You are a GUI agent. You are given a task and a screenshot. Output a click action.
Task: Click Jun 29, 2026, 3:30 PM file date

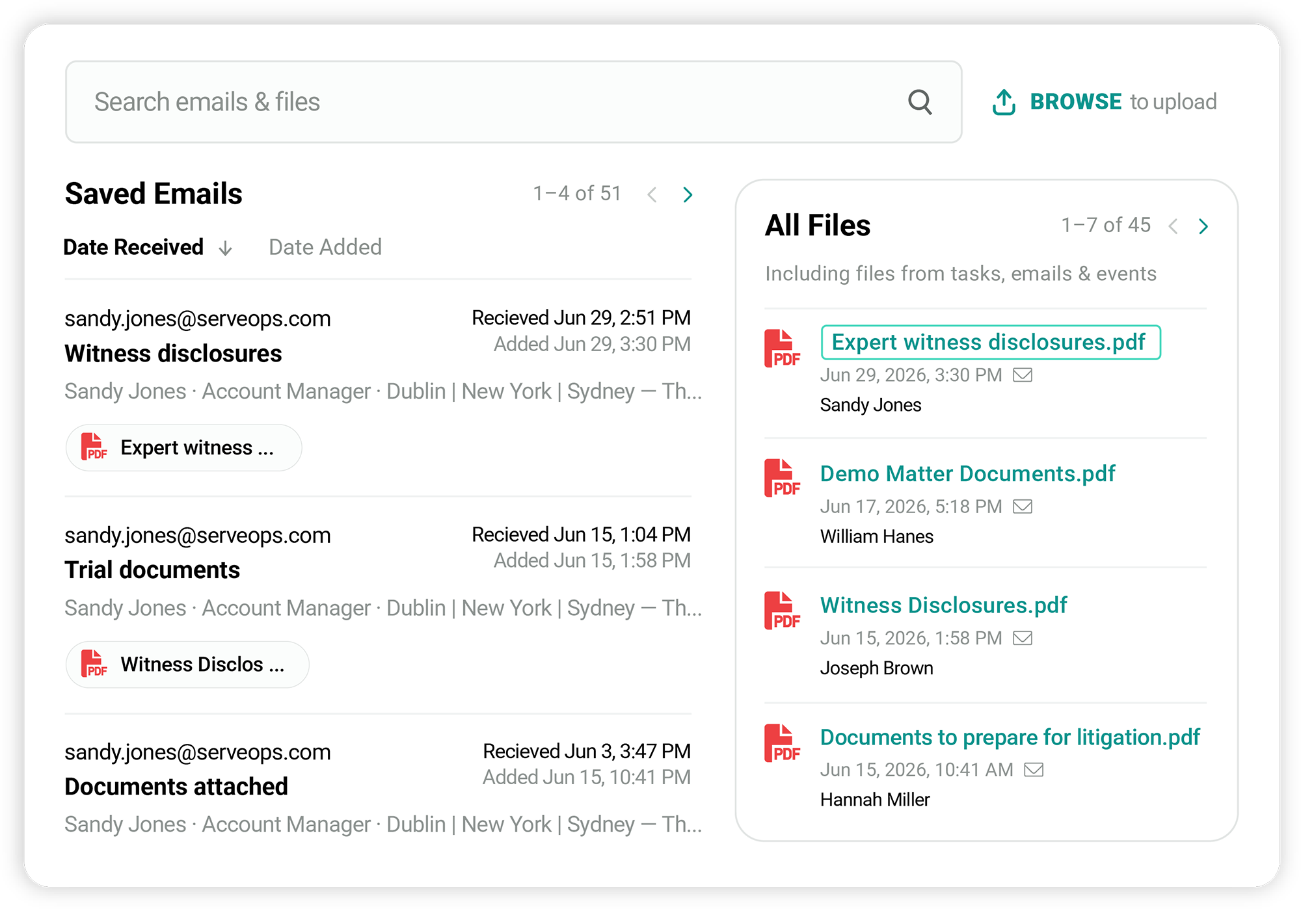[911, 375]
